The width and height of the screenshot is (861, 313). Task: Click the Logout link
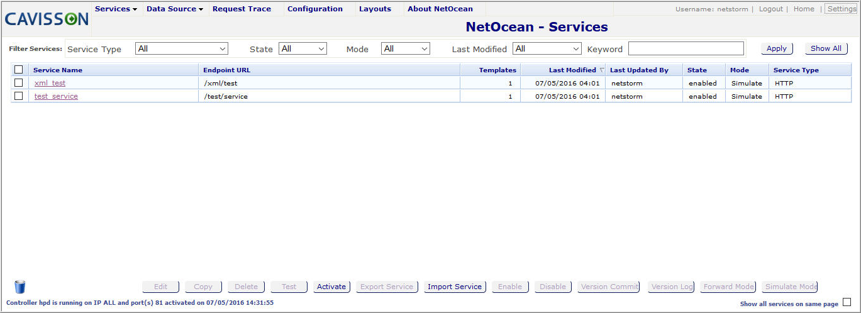[771, 9]
